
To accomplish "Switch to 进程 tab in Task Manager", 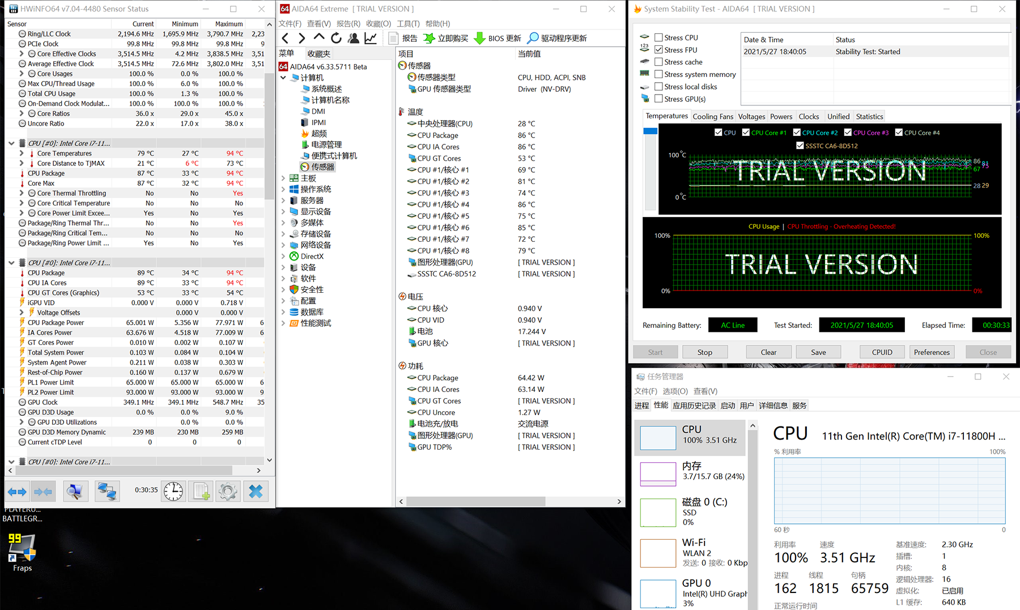I will coord(641,406).
